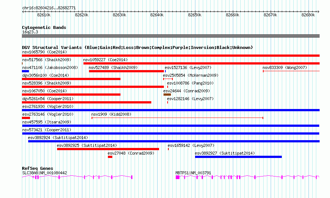Viewport: 330px width, 198px height.
Task: Click the nsv1065790 (Coe2014) variant label
Action: click(x=44, y=52)
